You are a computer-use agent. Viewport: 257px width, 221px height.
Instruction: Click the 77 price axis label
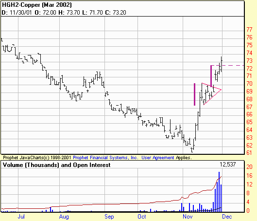pyautogui.click(x=249, y=30)
